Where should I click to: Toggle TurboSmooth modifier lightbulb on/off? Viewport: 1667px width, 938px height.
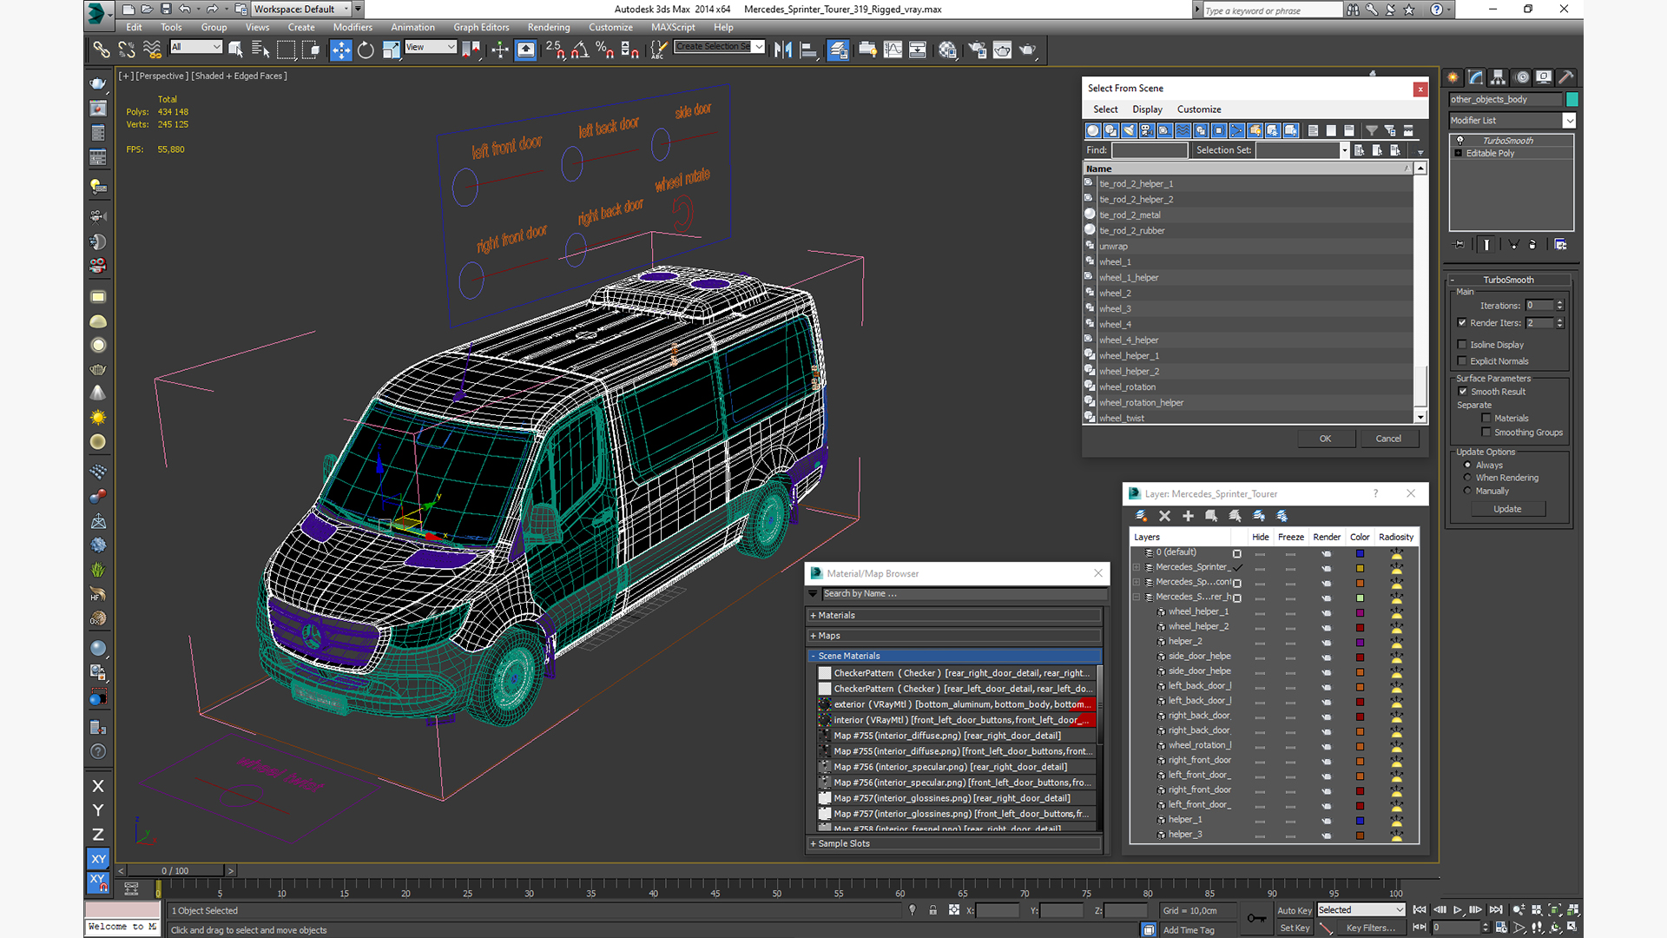pos(1459,141)
